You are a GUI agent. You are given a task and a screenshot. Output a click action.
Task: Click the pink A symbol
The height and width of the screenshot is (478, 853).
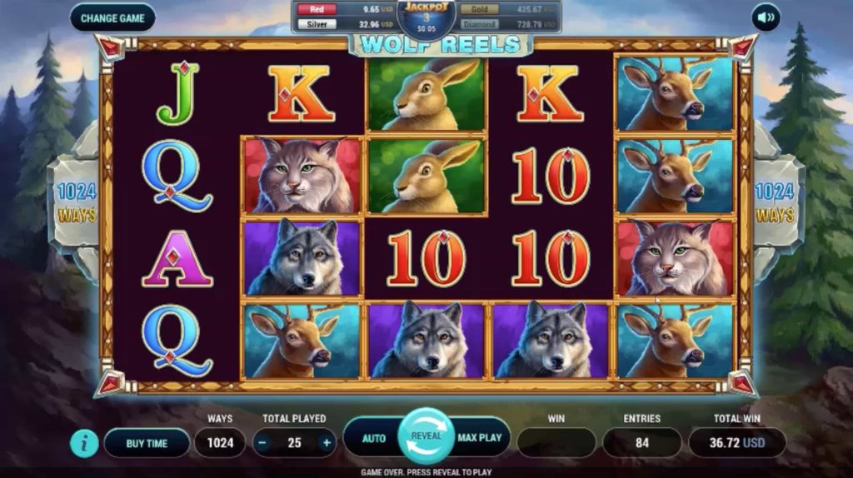click(177, 258)
